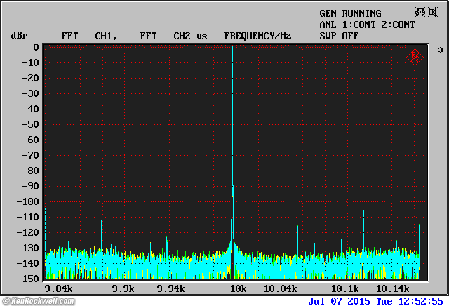Screen dimensions: 449x306
Task: Click the time readout 12:52:55
Action: tap(421, 301)
